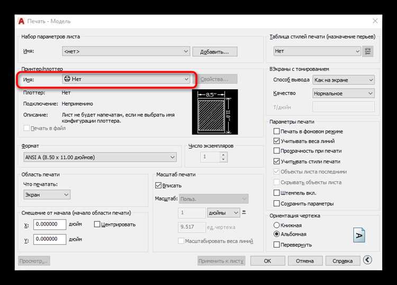Screen dimensions: 397x285
Task: Click the Добавить... button
Action: coord(215,52)
